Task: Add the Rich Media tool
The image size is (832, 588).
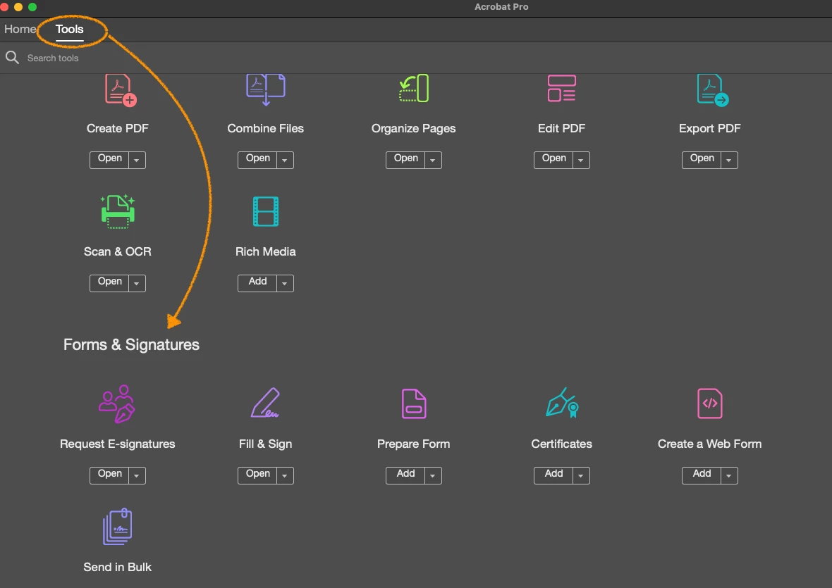Action: point(257,283)
